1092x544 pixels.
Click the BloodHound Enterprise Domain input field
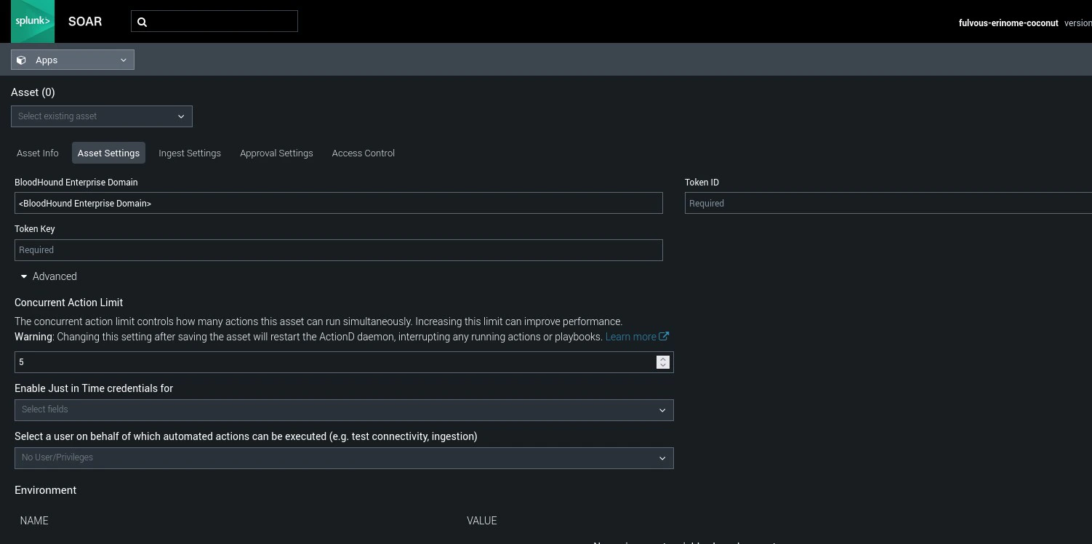tap(339, 203)
